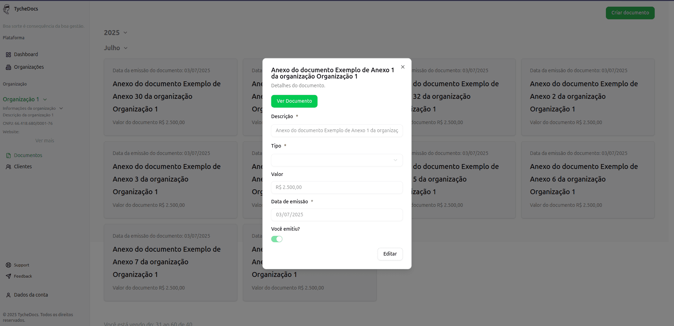Image resolution: width=674 pixels, height=326 pixels.
Task: Click the Editar button
Action: click(x=390, y=254)
